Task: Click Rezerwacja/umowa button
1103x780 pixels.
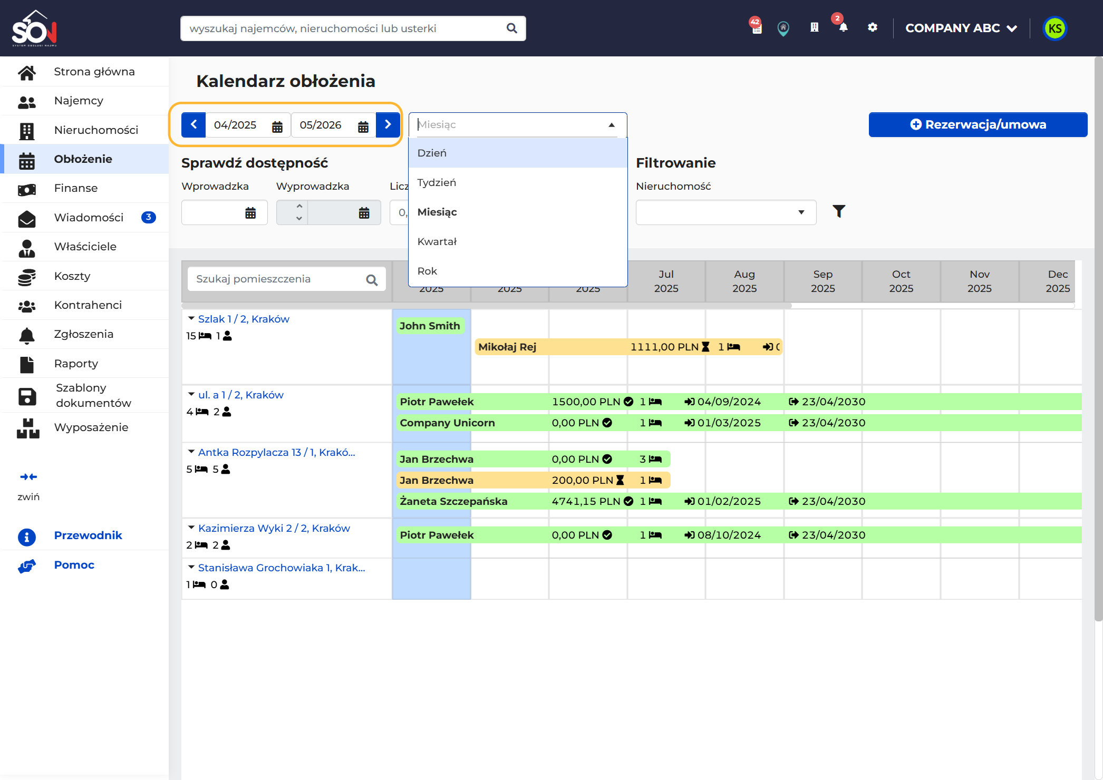Action: coord(978,125)
